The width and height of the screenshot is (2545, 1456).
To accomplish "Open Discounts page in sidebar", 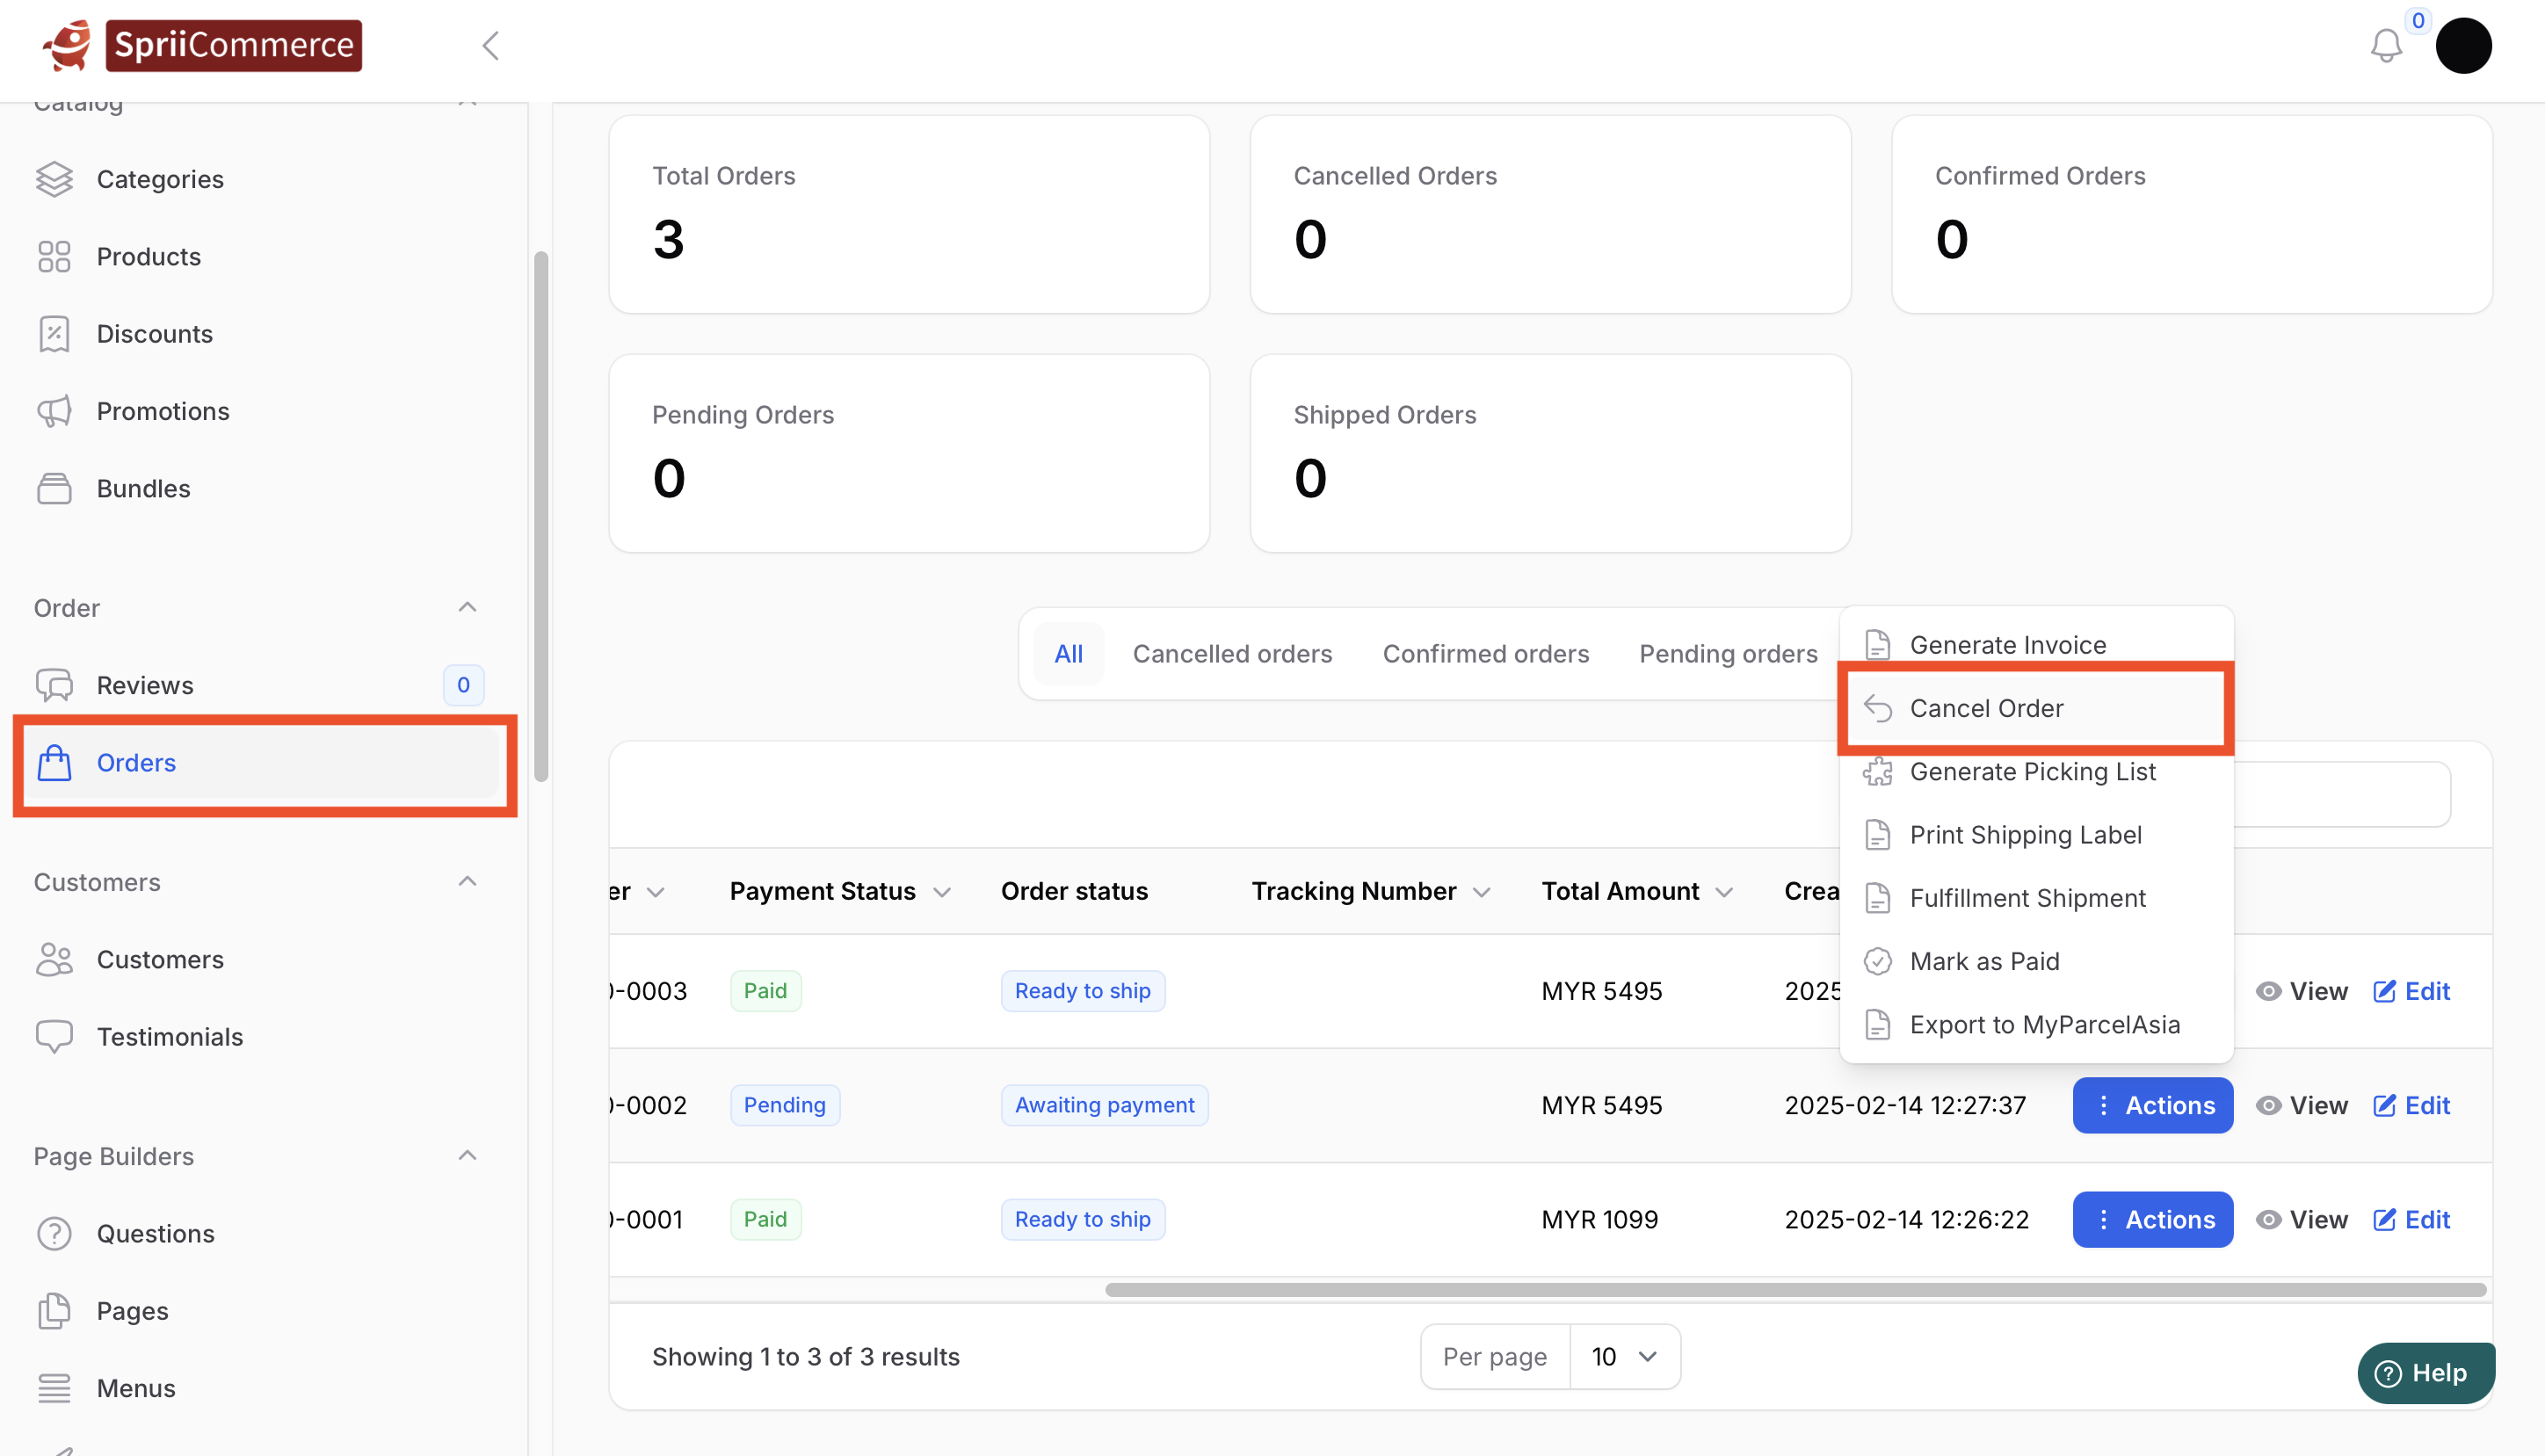I will (154, 334).
